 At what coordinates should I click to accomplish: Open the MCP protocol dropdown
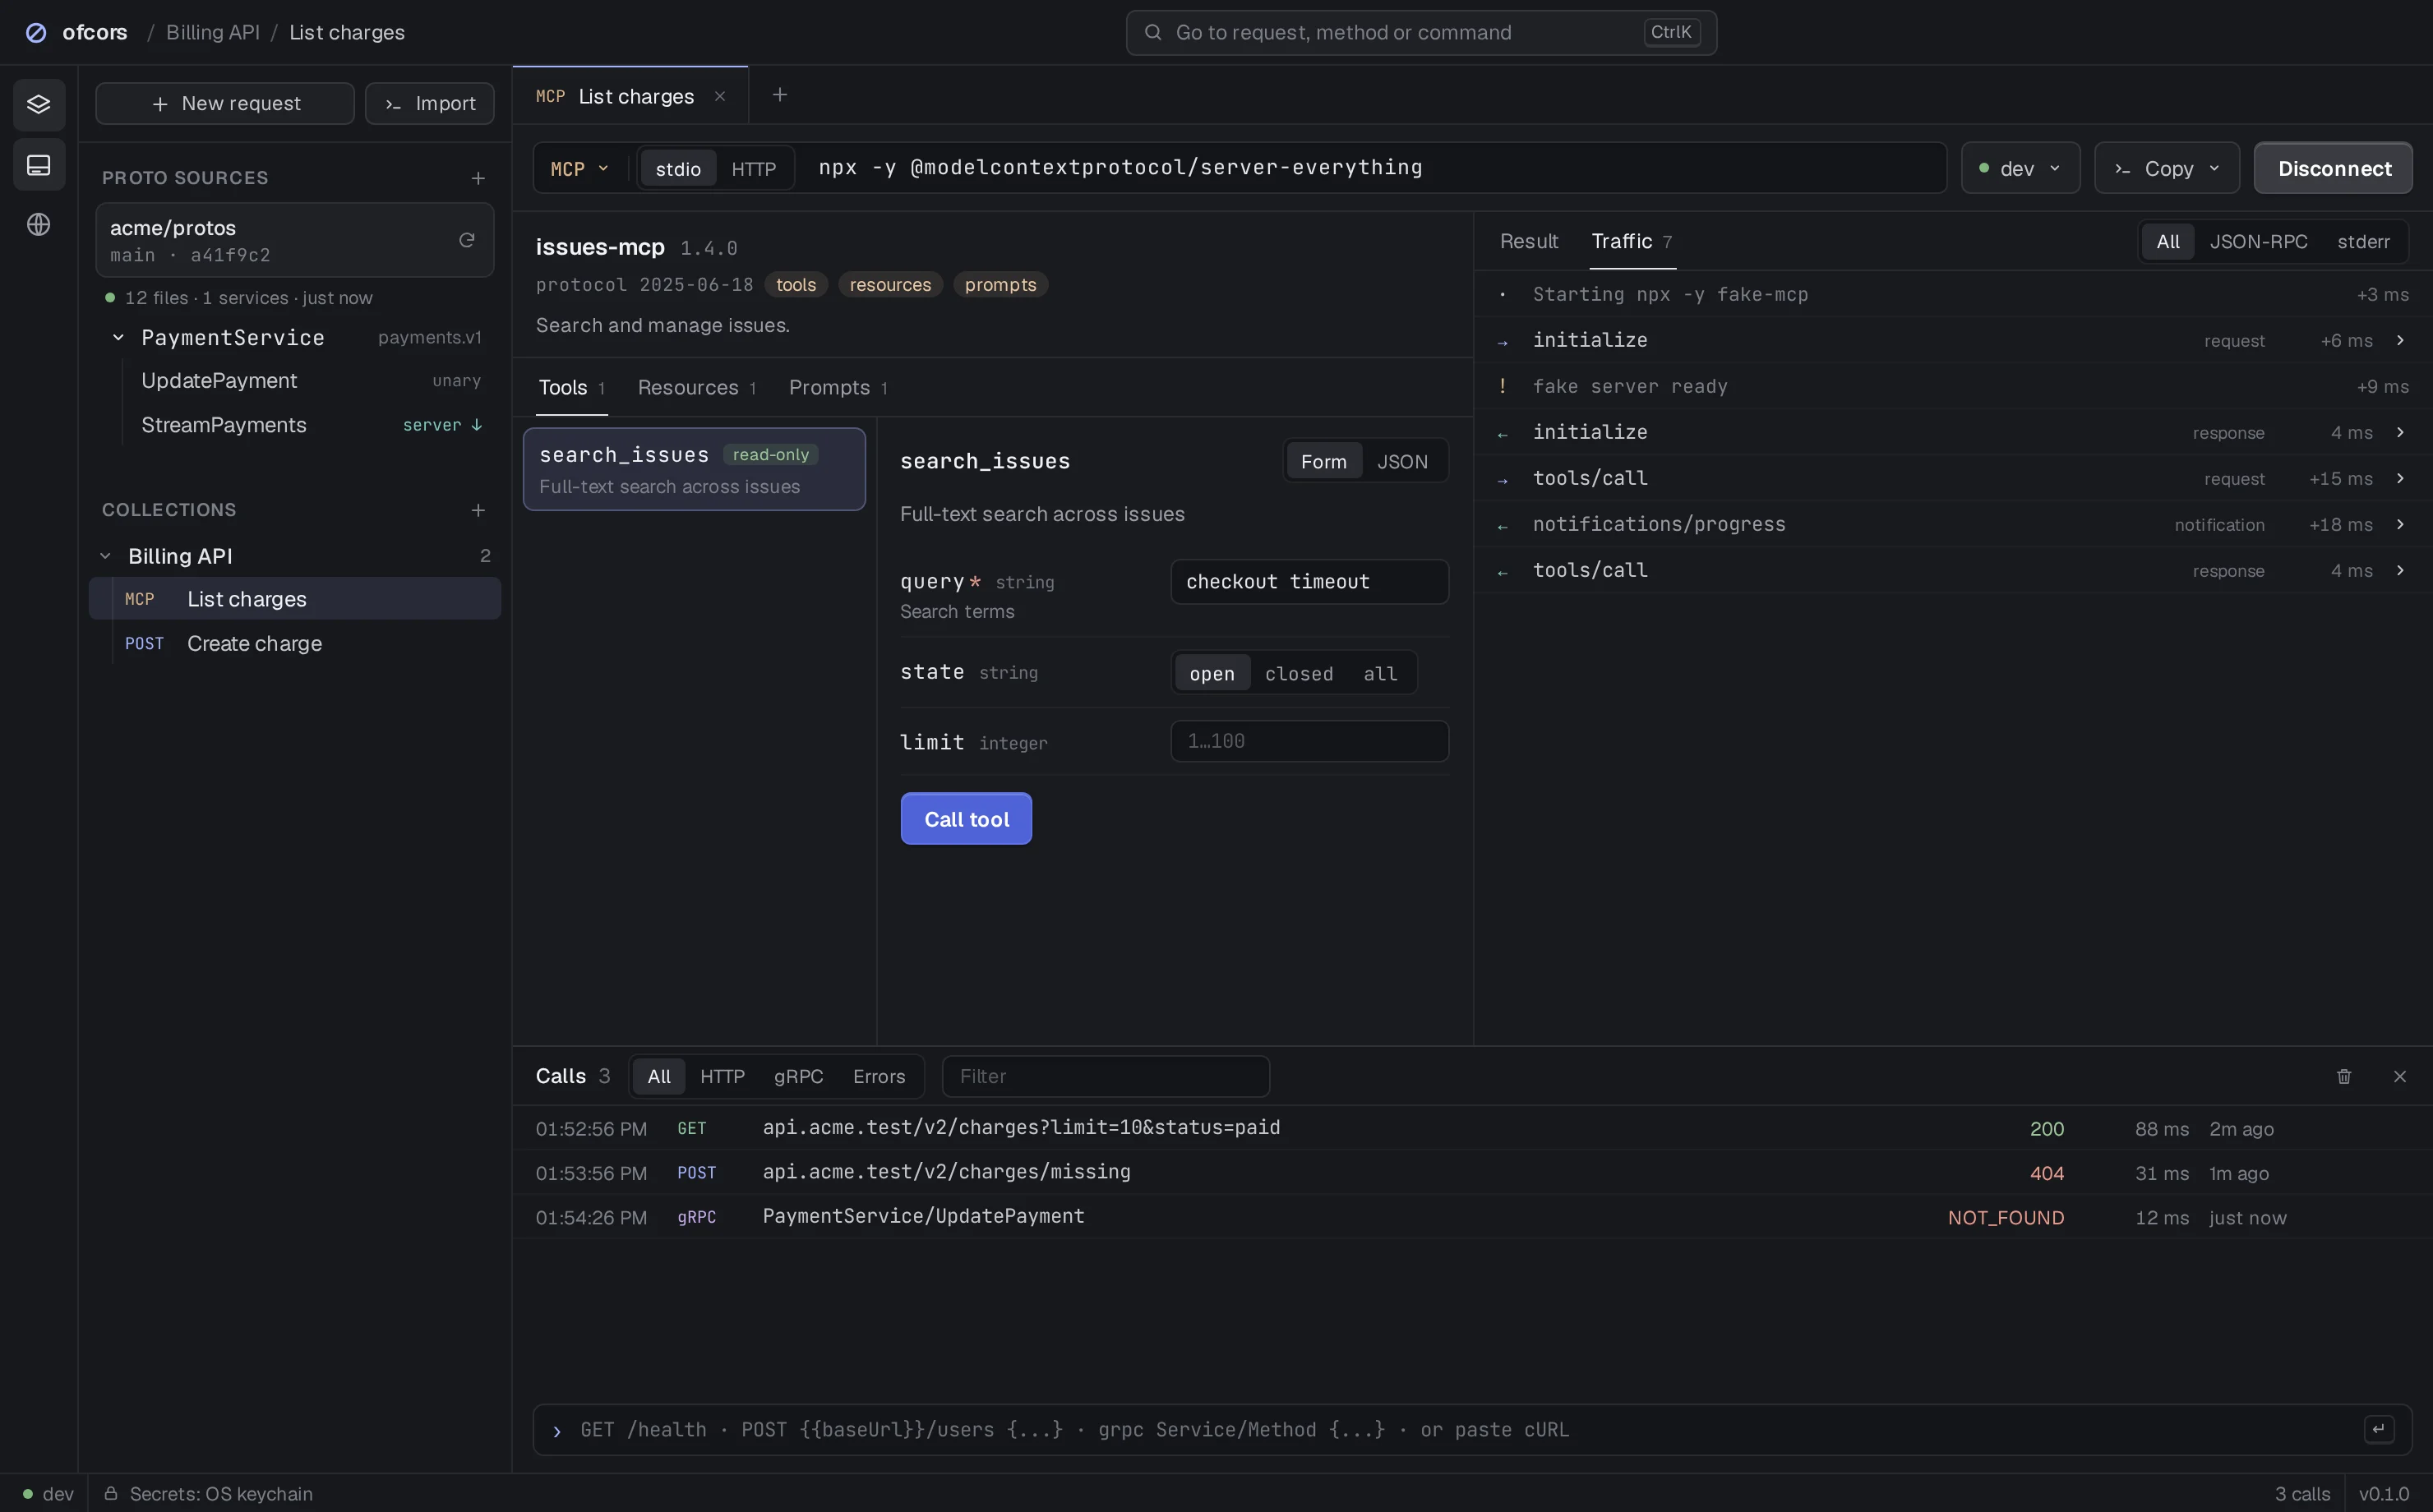580,169
